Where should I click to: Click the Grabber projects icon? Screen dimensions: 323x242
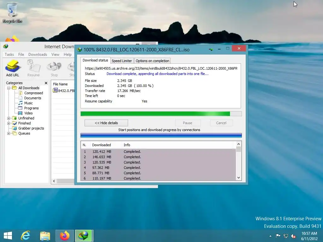click(x=15, y=128)
